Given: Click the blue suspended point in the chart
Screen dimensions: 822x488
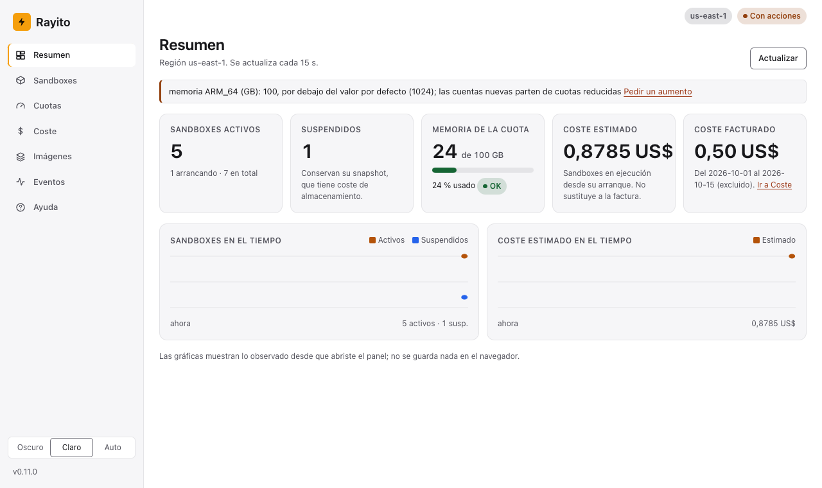Looking at the screenshot, I should pyautogui.click(x=464, y=297).
